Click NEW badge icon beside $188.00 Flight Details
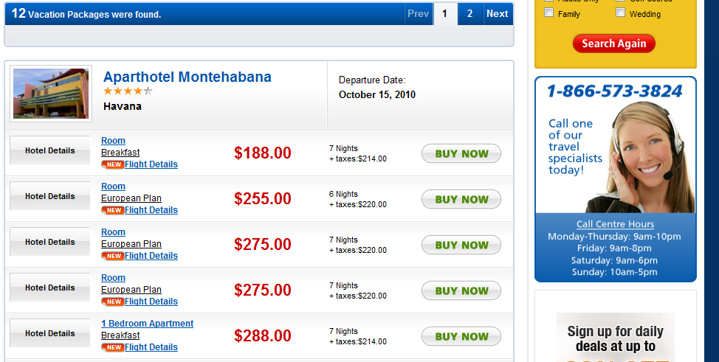The image size is (719, 362). pos(112,164)
